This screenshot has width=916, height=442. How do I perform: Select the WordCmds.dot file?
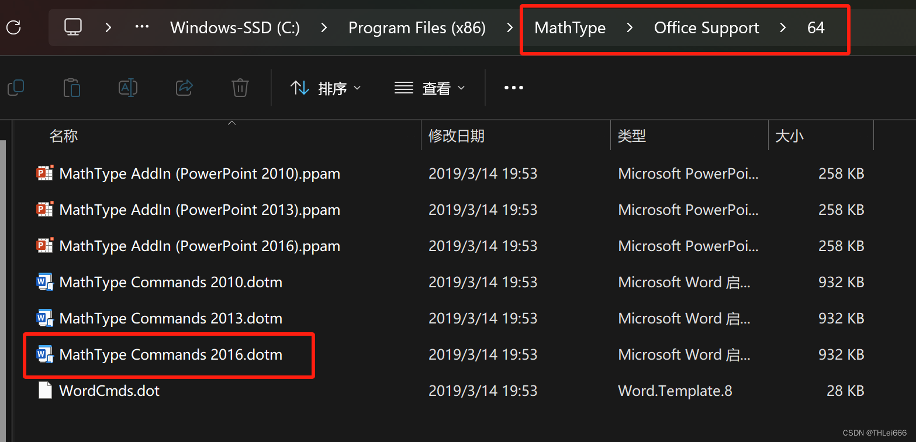click(x=109, y=391)
